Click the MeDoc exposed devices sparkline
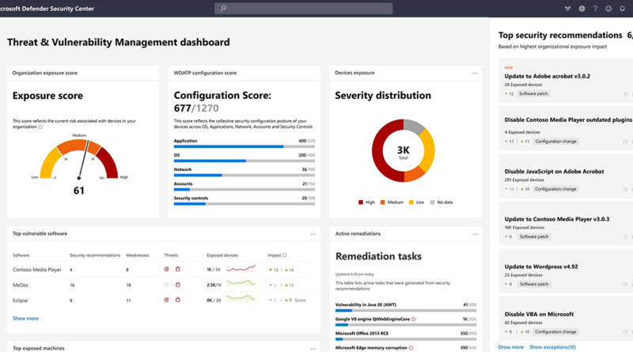The height and width of the screenshot is (352, 633). click(241, 283)
